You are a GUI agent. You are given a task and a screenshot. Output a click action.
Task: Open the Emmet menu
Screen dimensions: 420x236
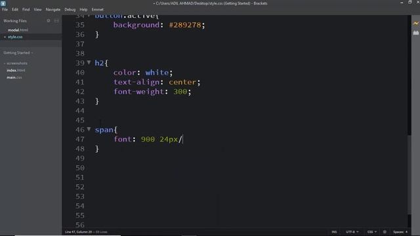tap(98, 9)
